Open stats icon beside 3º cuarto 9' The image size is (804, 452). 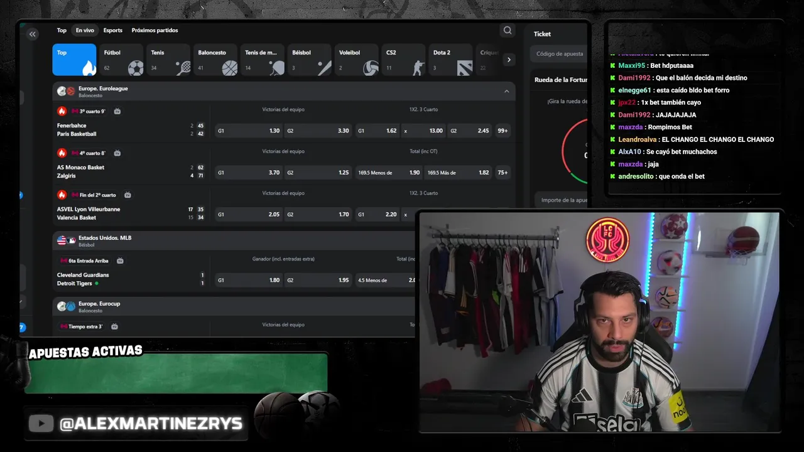117,111
